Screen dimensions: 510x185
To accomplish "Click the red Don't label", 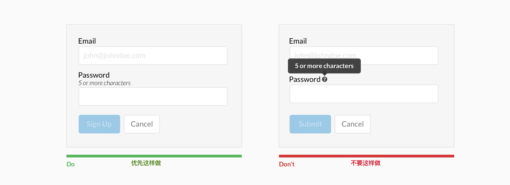I will [x=287, y=164].
